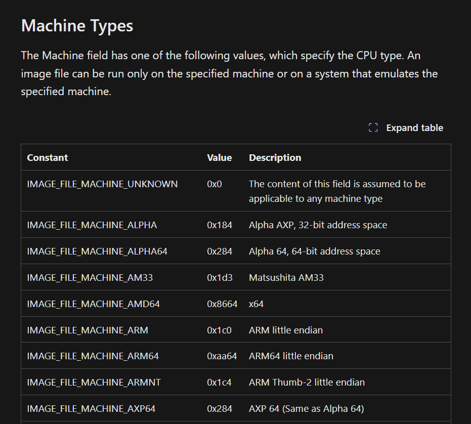Image resolution: width=471 pixels, height=424 pixels.
Task: Select the 0x1d3 value cell
Action: 220,277
